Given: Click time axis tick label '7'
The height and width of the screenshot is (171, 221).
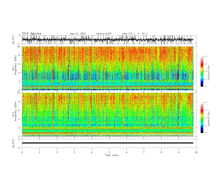Looking at the screenshot, I should [x=144, y=152].
